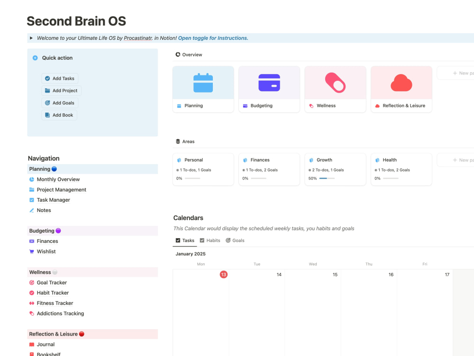Open Monthly Overview page

(58, 179)
